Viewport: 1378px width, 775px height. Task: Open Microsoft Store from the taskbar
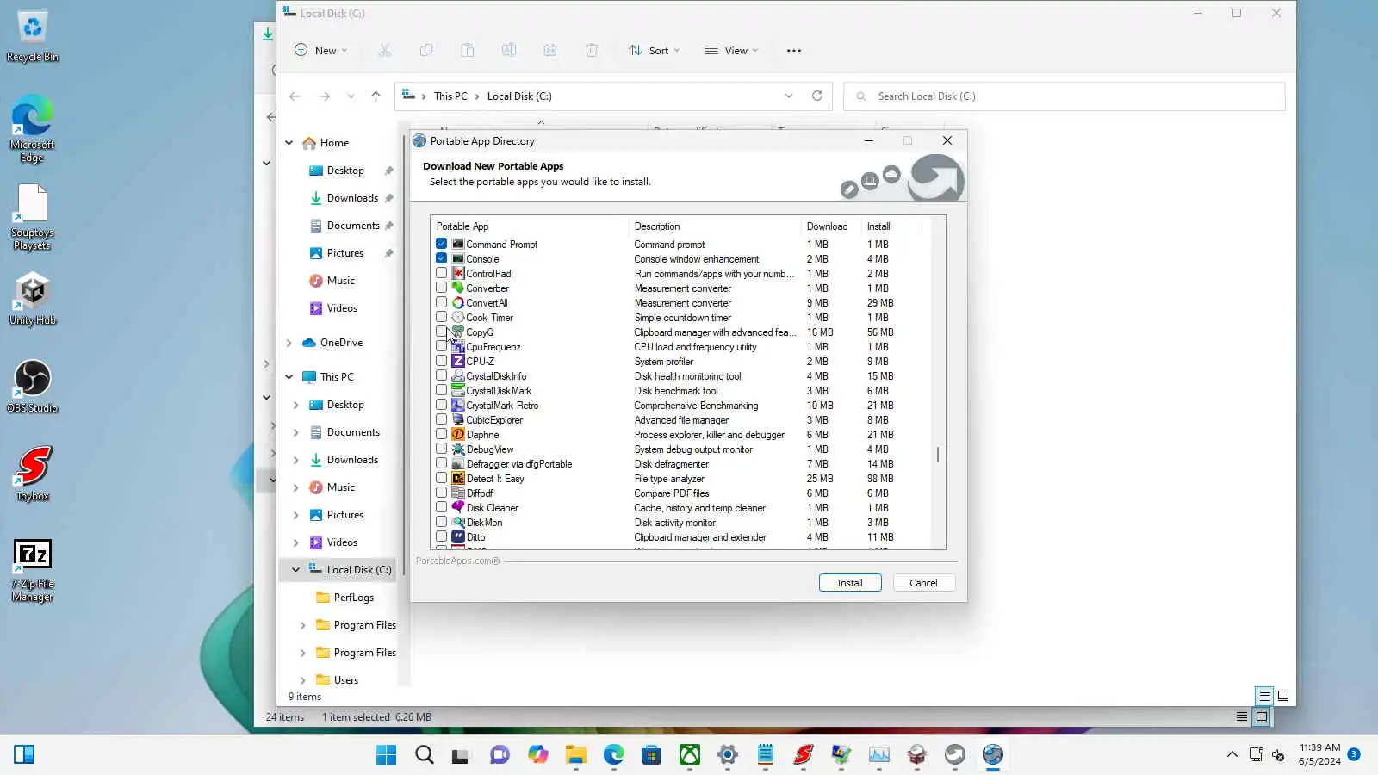tap(652, 755)
